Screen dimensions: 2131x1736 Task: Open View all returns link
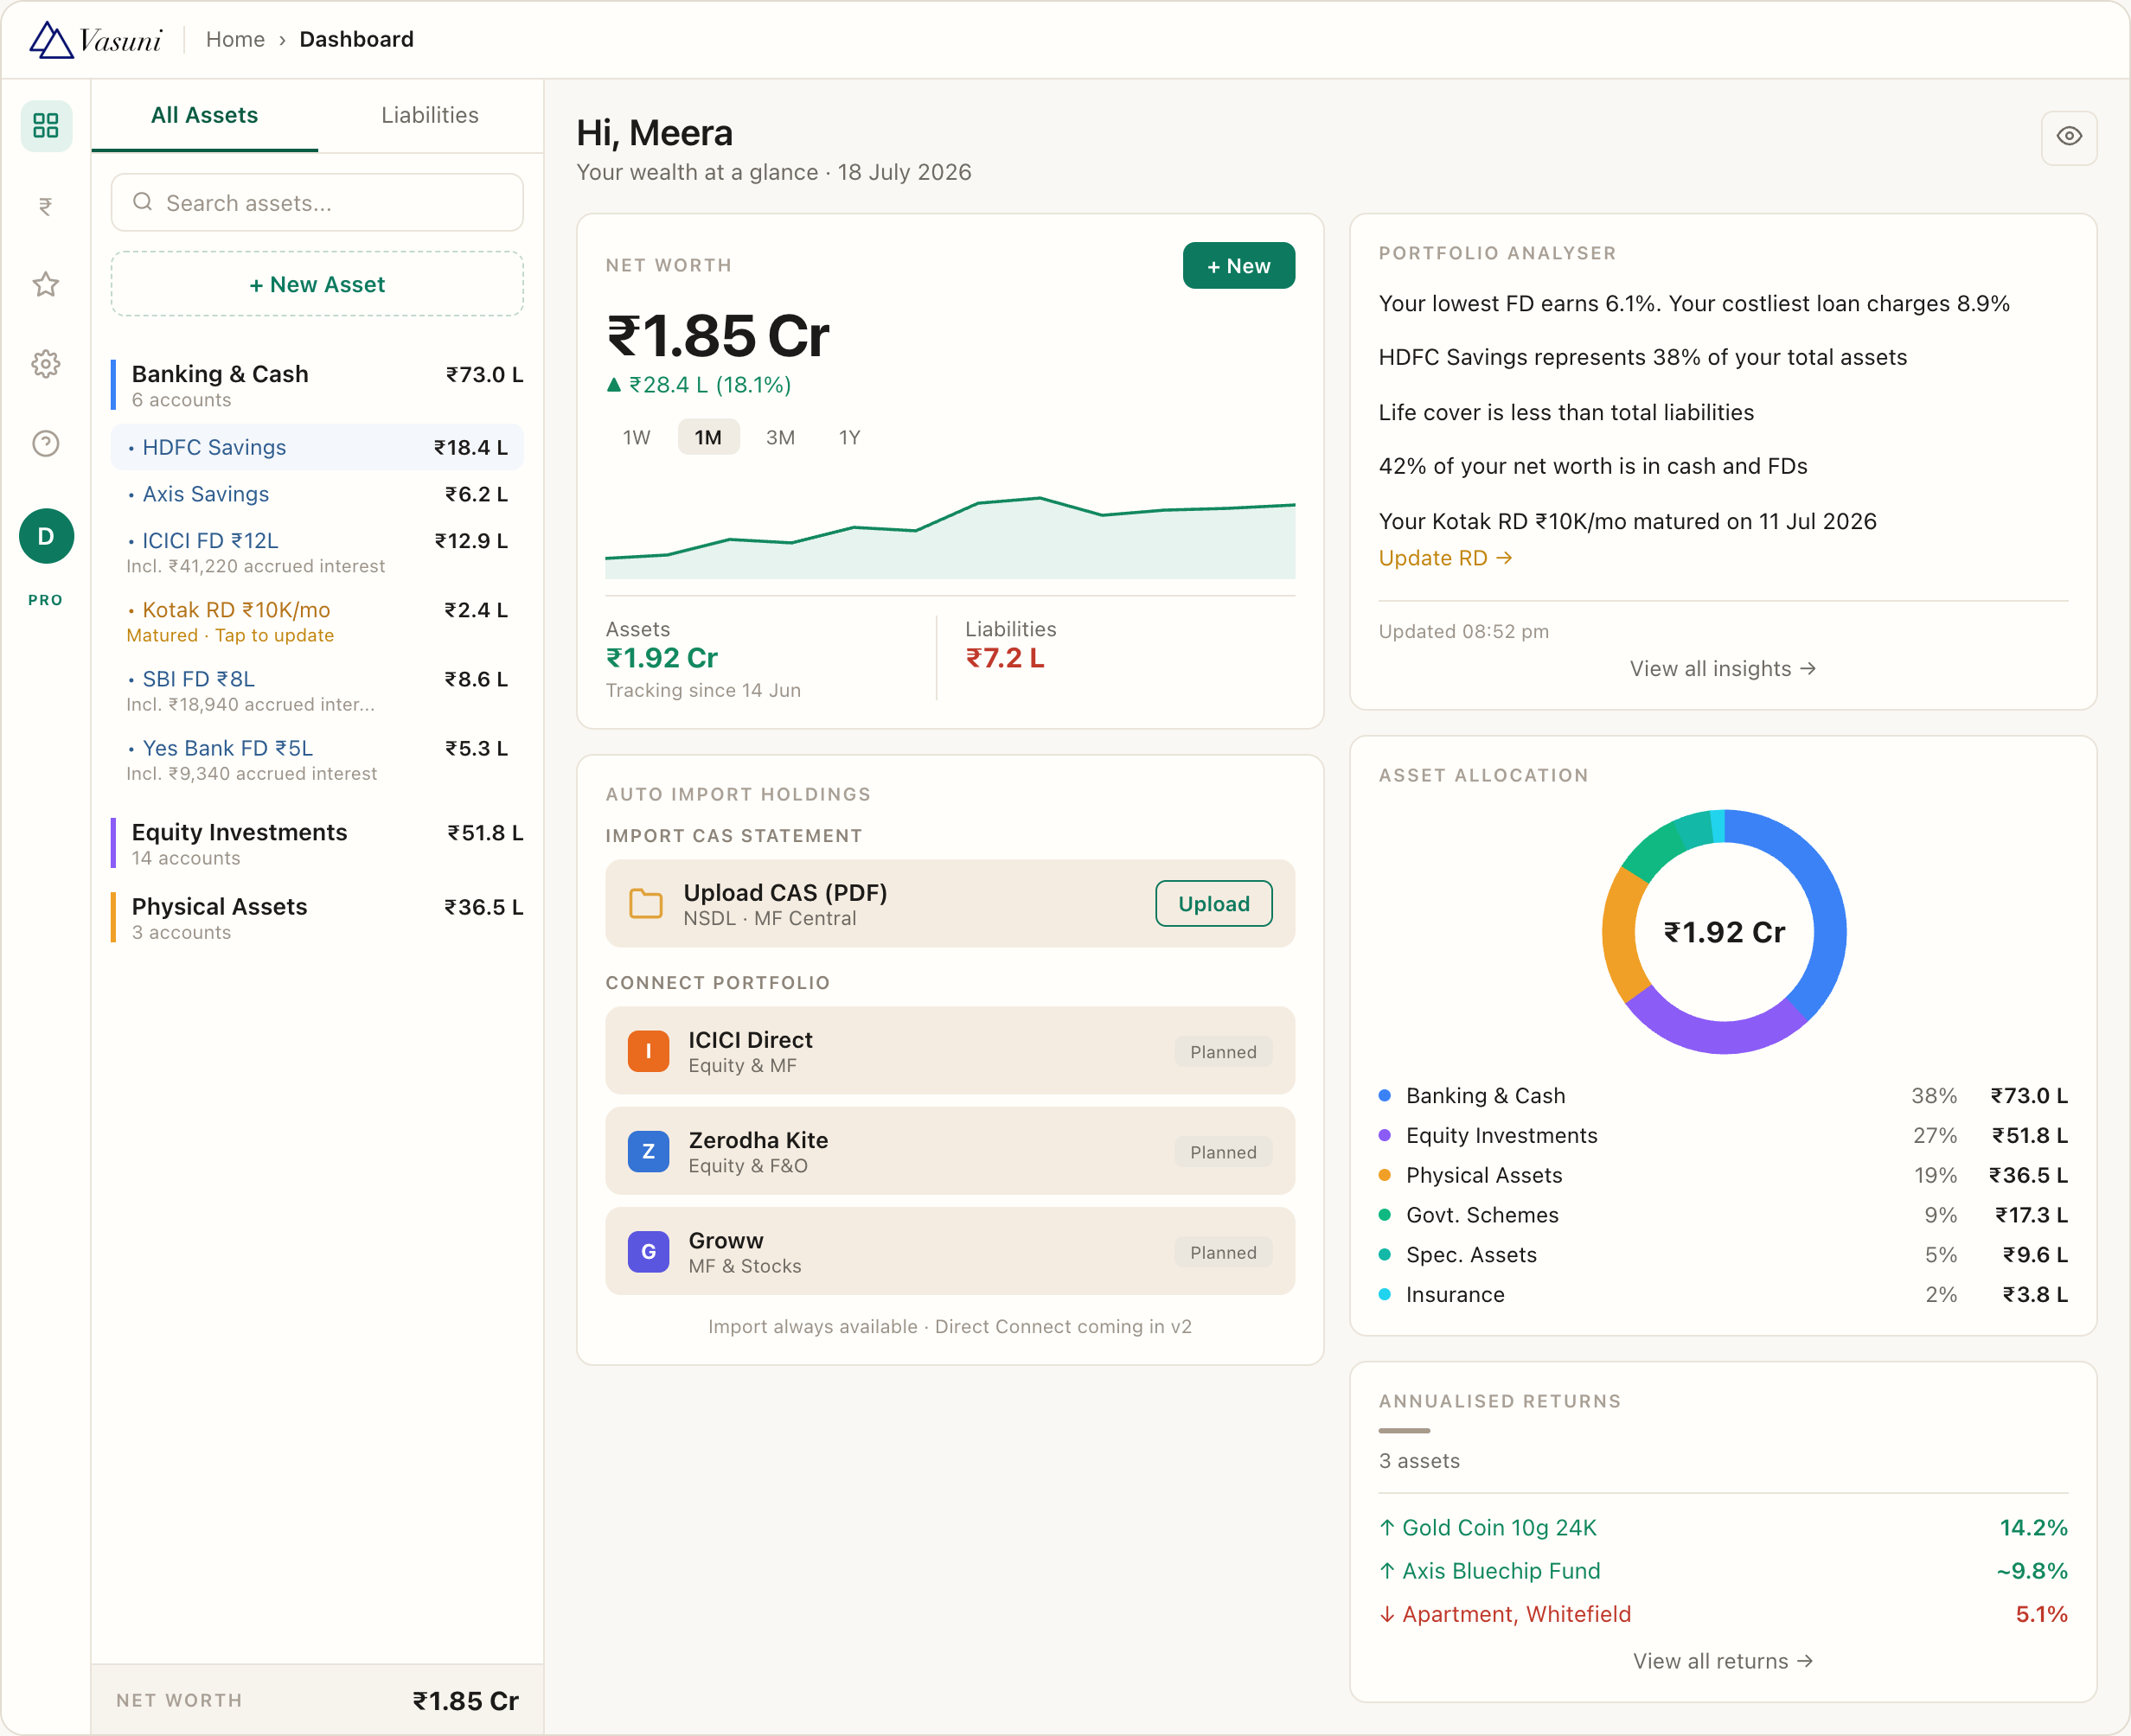1723,1661
